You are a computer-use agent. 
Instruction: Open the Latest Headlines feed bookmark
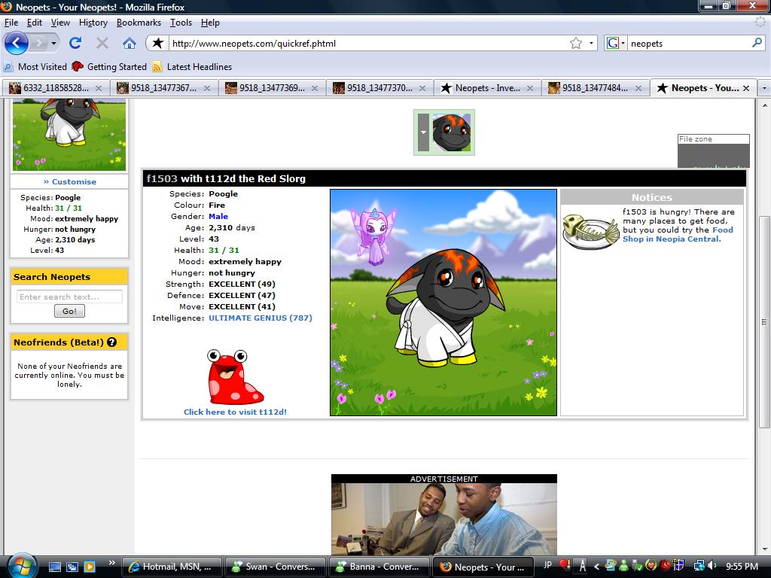(x=192, y=66)
